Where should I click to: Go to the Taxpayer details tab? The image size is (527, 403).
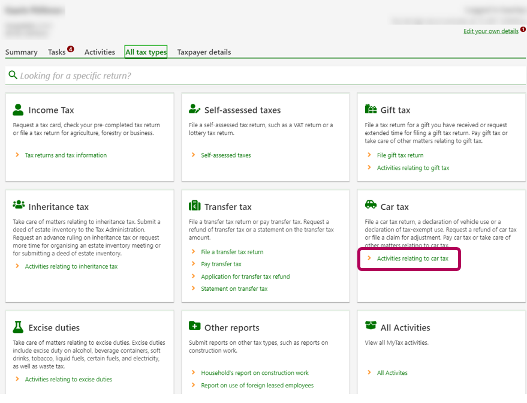pos(204,52)
